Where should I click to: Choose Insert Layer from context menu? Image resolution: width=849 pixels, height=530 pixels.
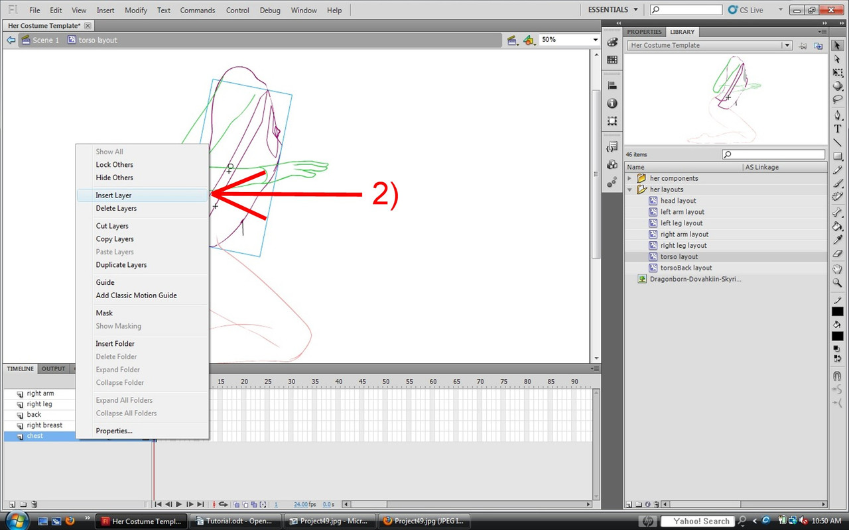113,195
